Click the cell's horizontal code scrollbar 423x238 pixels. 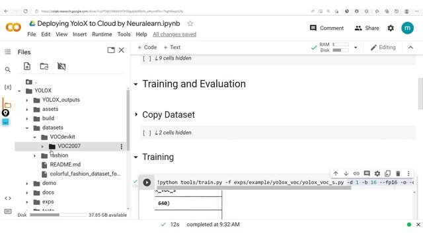click(254, 188)
